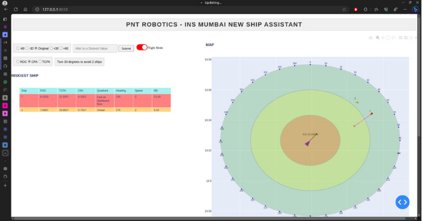The width and height of the screenshot is (422, 221).
Task: Click the Submit button
Action: point(126,49)
